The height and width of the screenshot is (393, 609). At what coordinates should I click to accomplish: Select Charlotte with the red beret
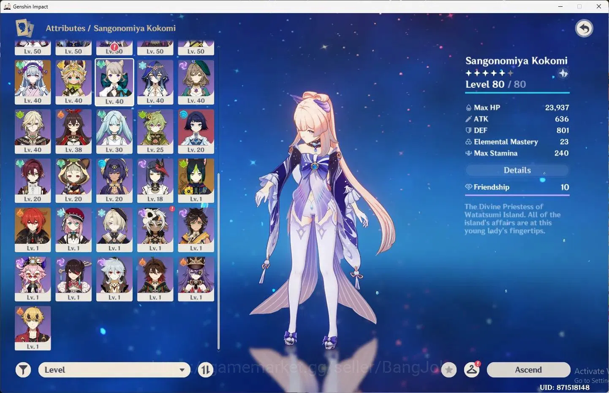click(73, 230)
